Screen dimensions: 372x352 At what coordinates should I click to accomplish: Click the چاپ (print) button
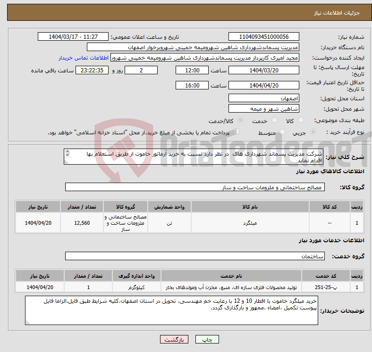207,339
